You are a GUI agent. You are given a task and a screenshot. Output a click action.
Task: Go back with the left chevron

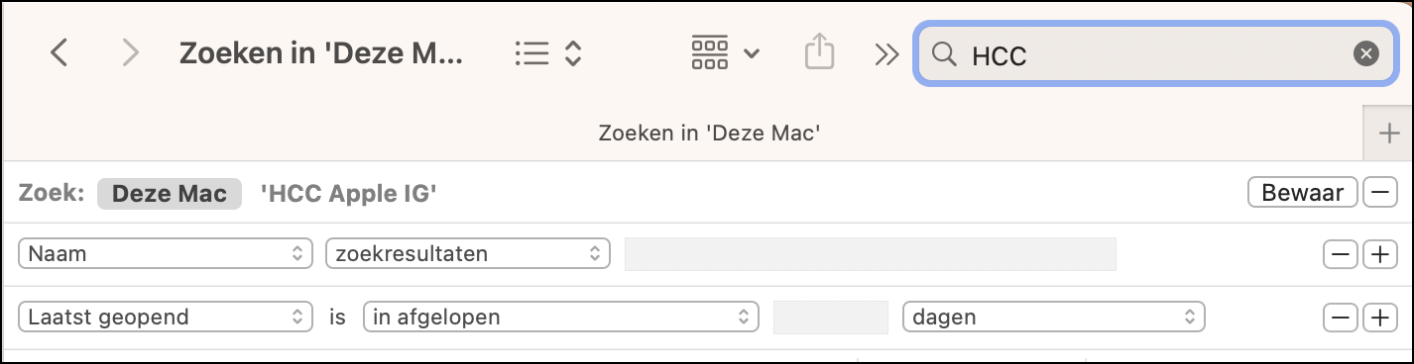(59, 52)
